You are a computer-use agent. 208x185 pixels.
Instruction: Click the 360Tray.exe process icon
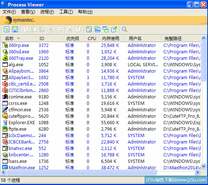tap(5, 58)
